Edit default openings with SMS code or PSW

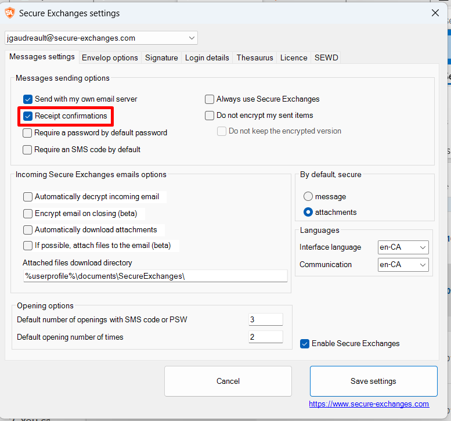(265, 319)
